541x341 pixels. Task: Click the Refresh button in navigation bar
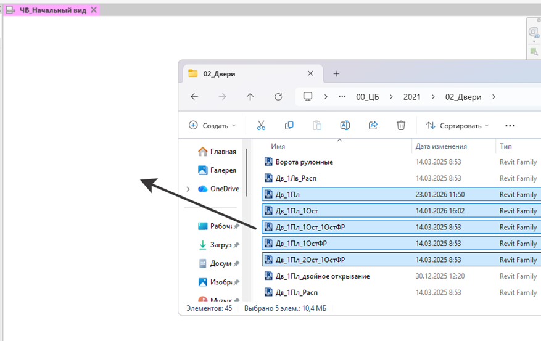278,97
